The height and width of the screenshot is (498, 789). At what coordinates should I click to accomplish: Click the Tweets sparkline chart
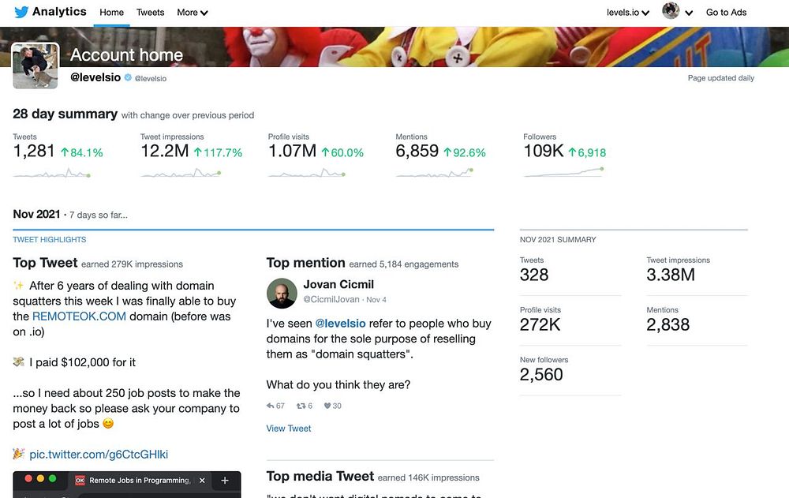coord(52,174)
